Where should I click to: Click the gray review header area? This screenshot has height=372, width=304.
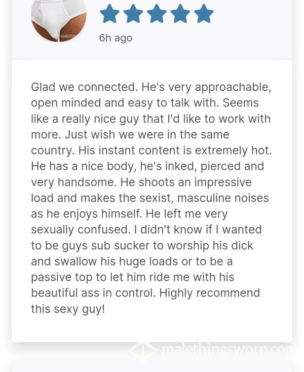point(152,30)
